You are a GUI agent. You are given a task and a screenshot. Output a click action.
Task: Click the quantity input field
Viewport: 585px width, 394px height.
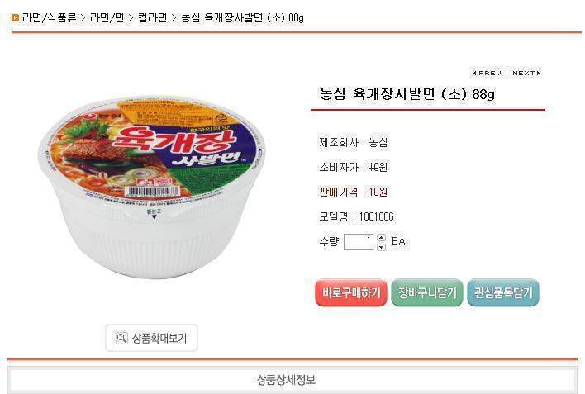click(x=359, y=242)
